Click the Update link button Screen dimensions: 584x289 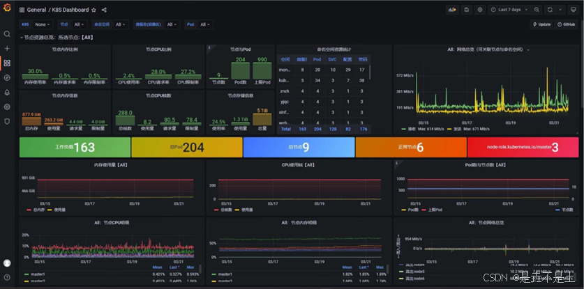pos(541,24)
